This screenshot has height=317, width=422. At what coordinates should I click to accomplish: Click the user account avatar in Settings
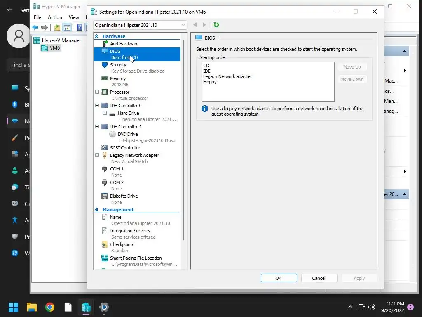[x=19, y=36]
